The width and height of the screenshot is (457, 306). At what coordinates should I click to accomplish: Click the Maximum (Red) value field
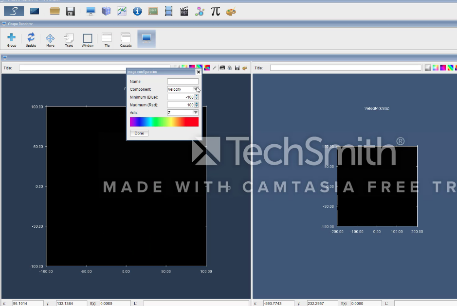181,105
